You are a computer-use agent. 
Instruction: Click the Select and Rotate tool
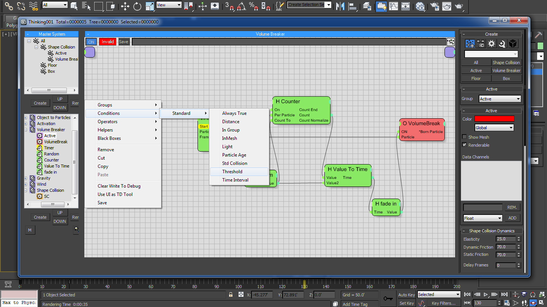tap(137, 6)
